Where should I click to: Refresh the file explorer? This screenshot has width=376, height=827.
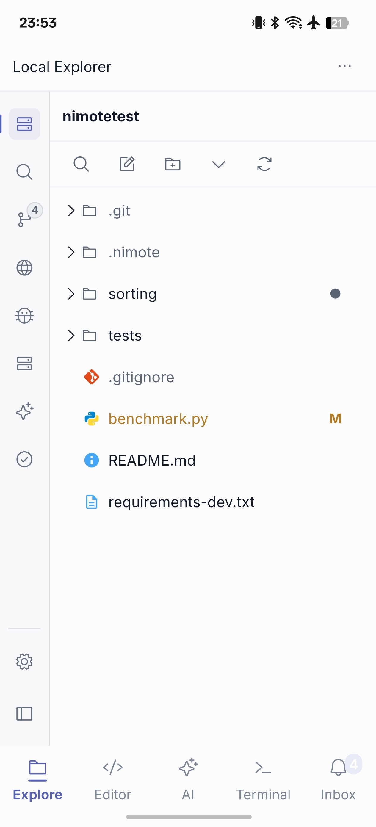[x=264, y=164]
